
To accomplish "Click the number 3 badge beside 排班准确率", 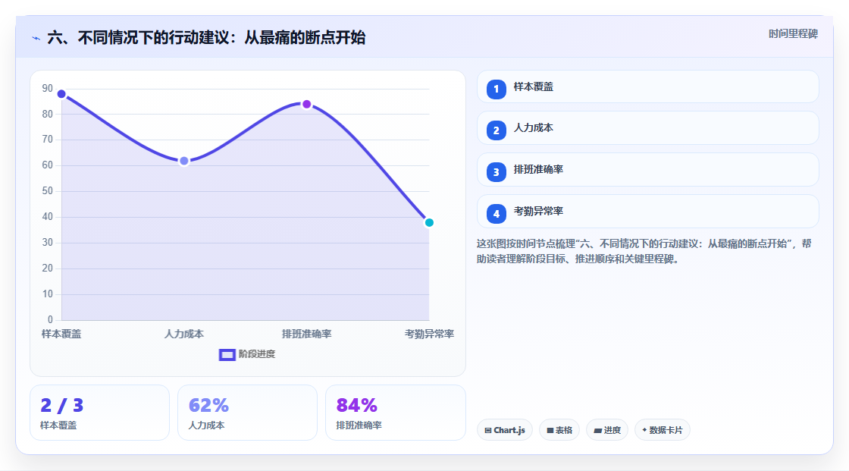I will (x=496, y=172).
